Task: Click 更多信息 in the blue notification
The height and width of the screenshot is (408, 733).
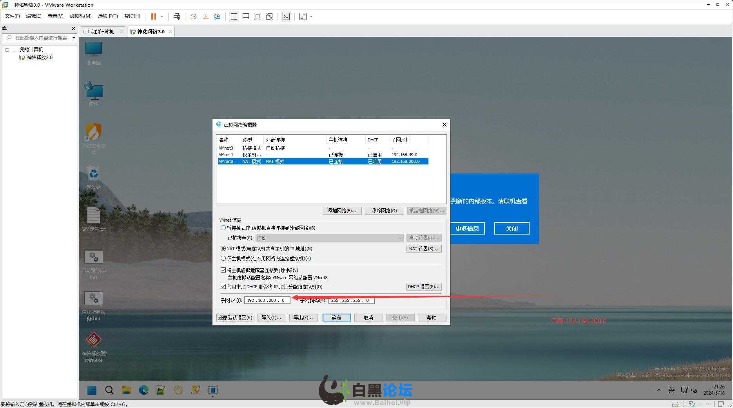Action: click(x=467, y=228)
